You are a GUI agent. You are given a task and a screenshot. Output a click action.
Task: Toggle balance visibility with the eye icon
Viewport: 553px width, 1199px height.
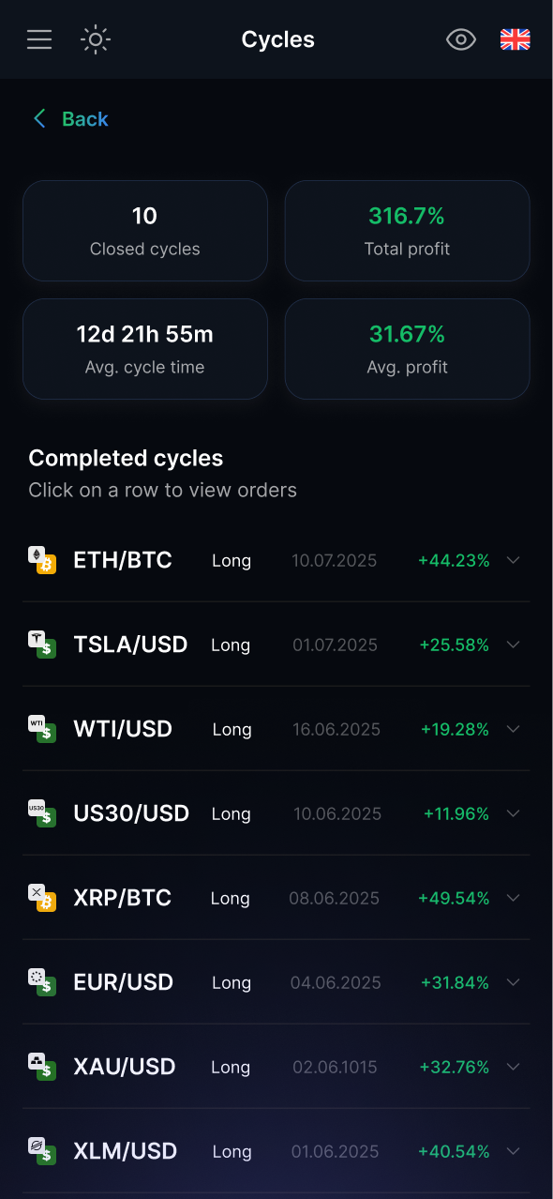tap(460, 39)
